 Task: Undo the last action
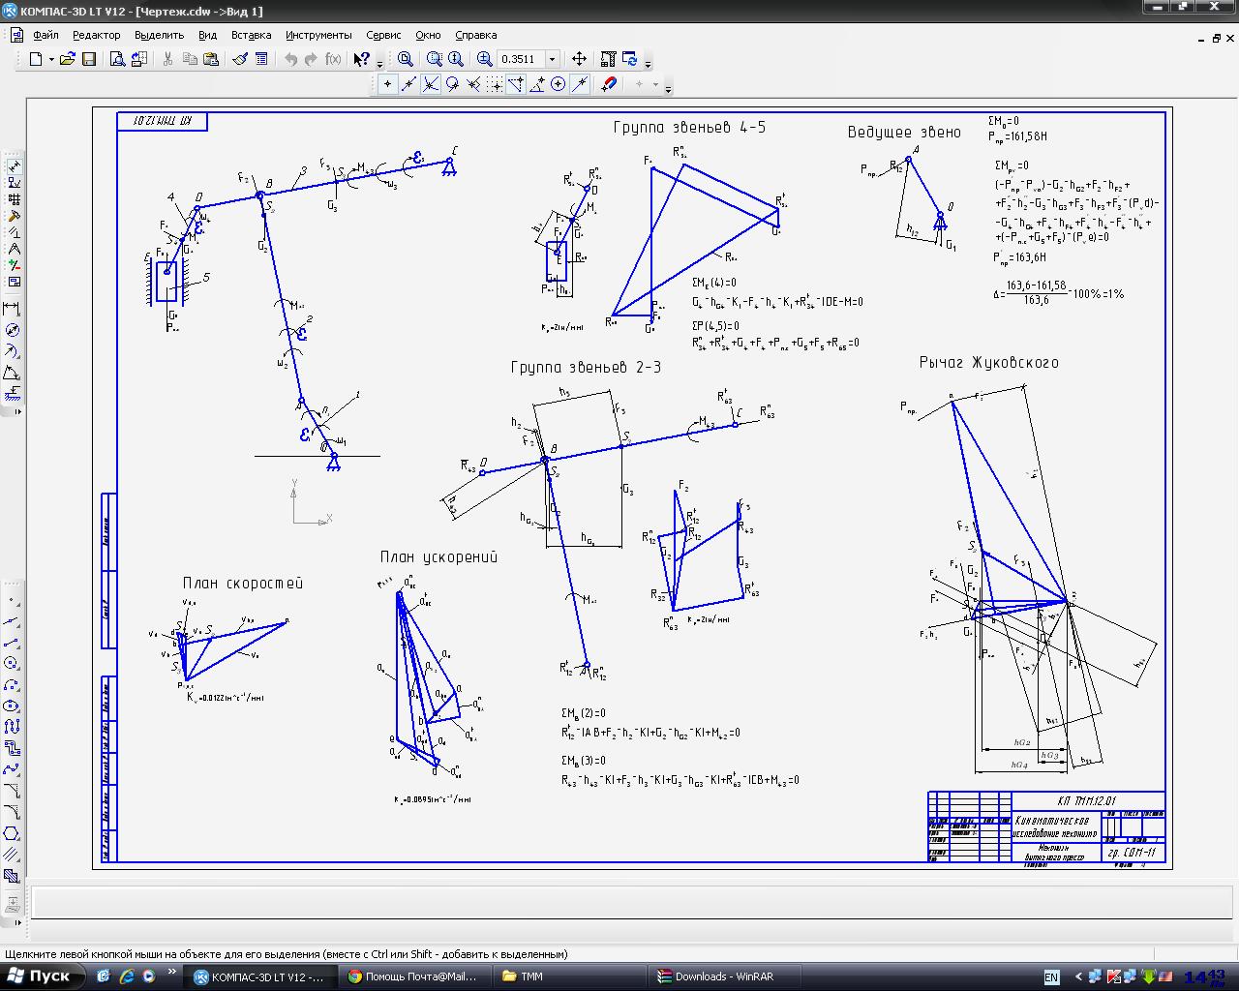pyautogui.click(x=290, y=59)
